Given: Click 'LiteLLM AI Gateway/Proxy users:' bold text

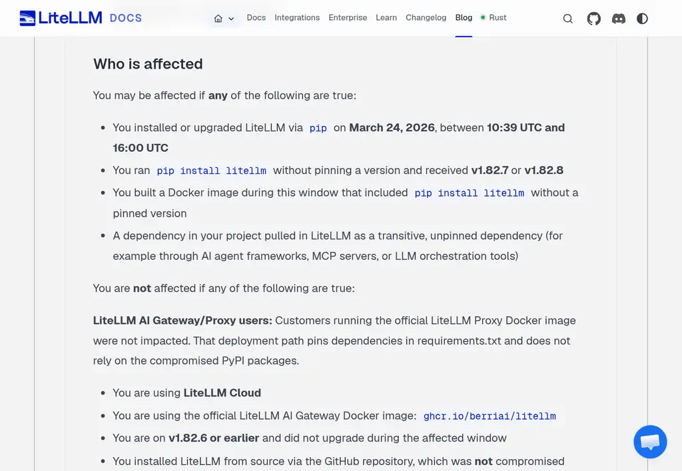Looking at the screenshot, I should click(x=182, y=320).
